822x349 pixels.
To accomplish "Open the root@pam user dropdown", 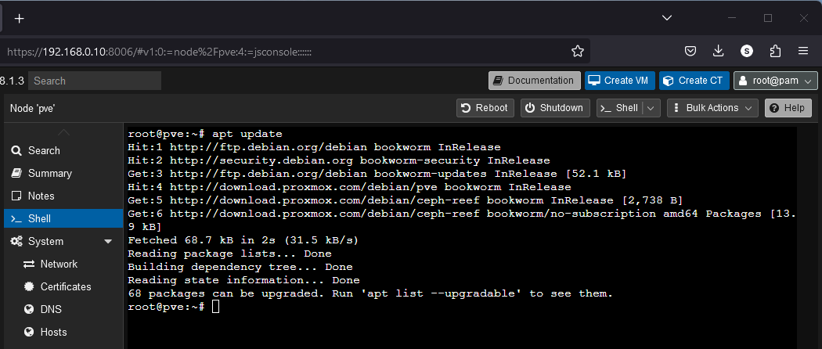I will point(775,81).
